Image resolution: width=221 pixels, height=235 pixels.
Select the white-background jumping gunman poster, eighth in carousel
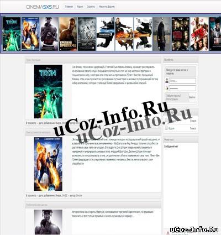coord(143,34)
